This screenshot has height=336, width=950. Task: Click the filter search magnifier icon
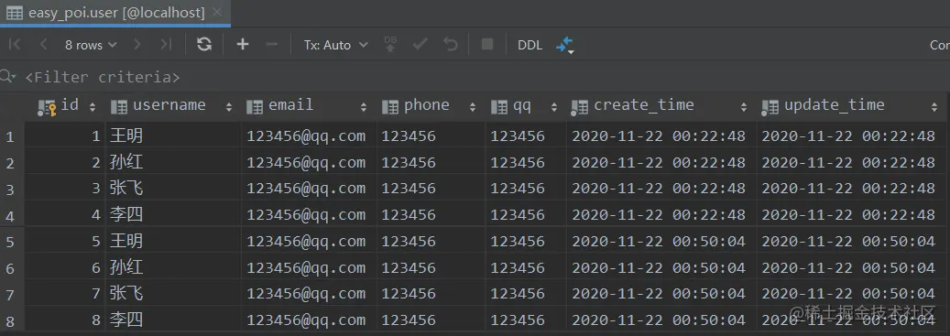(x=8, y=76)
